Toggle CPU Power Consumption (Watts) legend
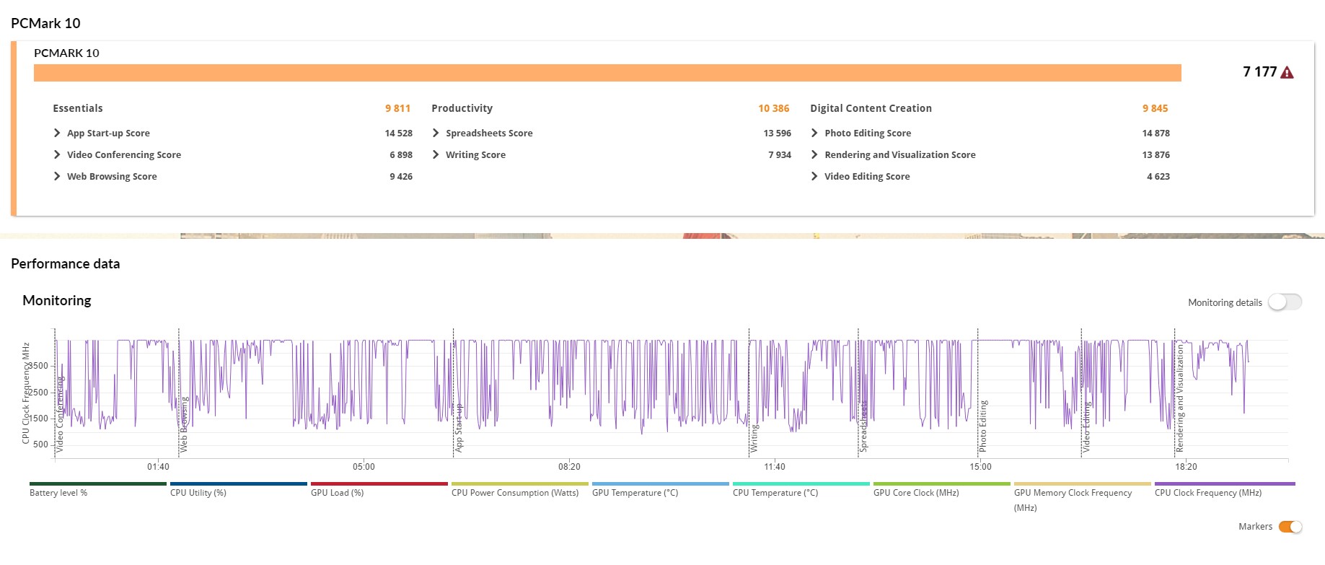 [519, 489]
